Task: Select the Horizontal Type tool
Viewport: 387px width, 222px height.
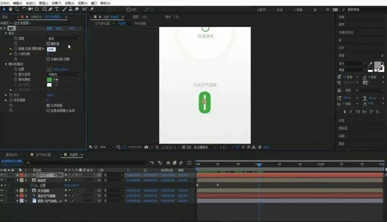Action: pos(57,9)
